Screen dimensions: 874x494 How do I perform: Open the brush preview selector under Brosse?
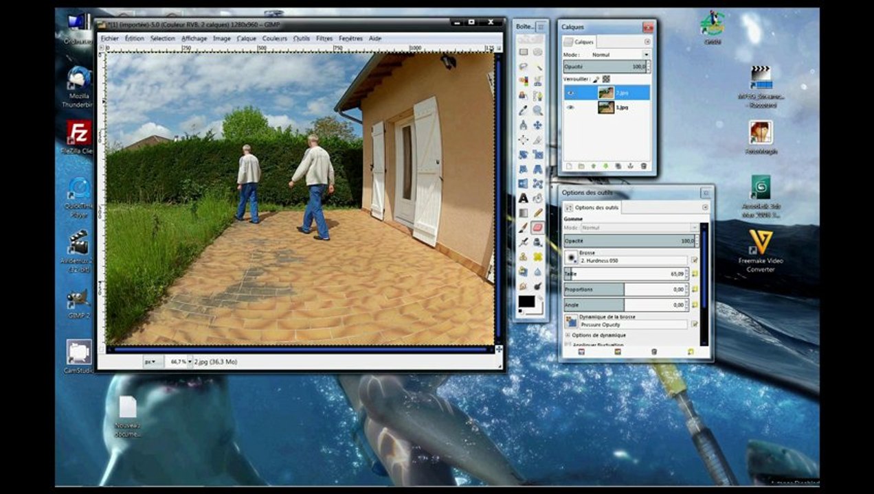tap(571, 257)
